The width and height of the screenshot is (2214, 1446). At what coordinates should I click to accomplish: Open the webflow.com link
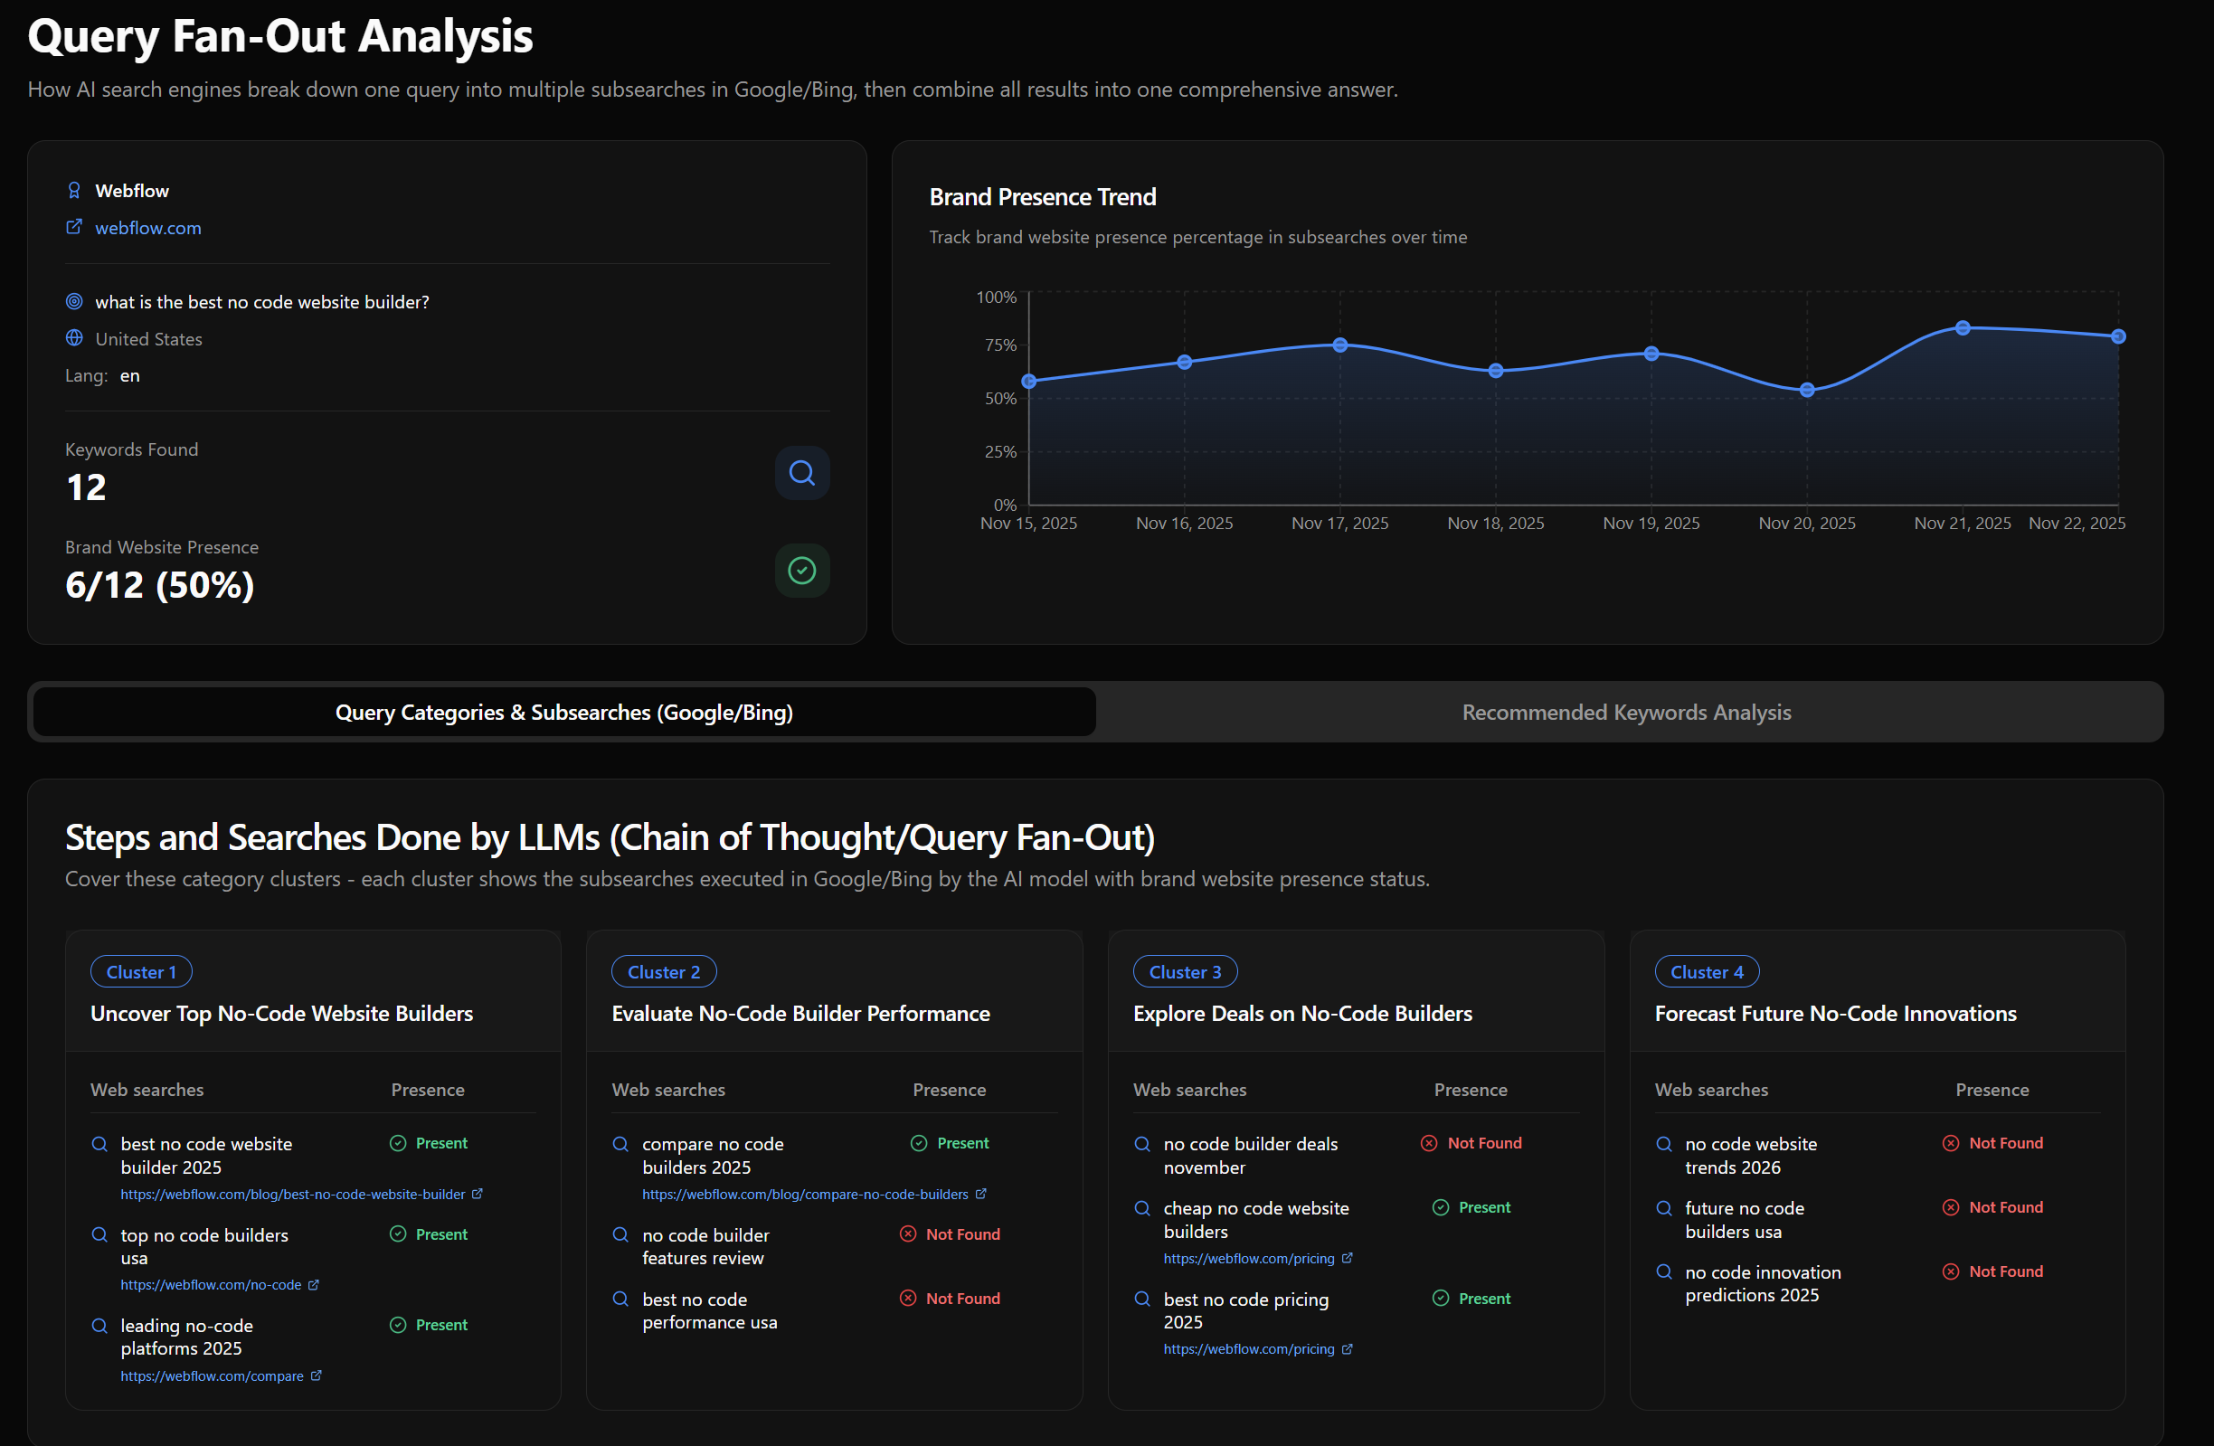(148, 226)
